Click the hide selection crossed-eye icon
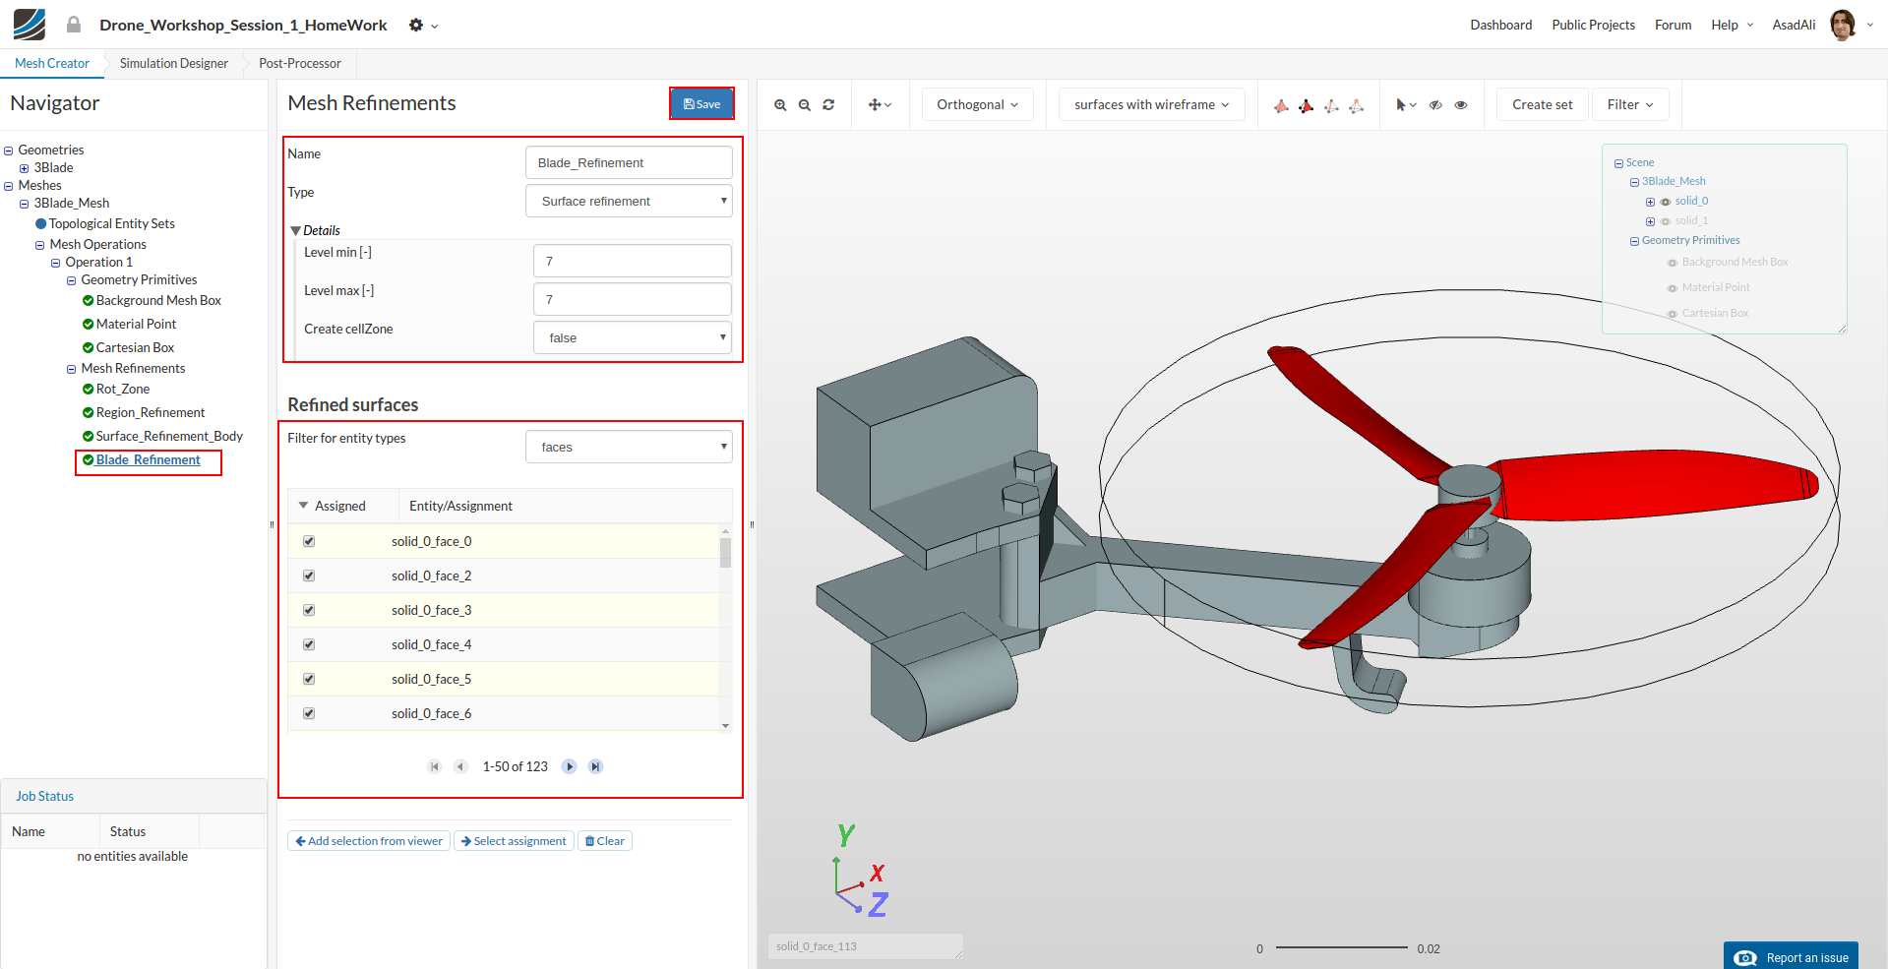The image size is (1888, 969). [1435, 105]
